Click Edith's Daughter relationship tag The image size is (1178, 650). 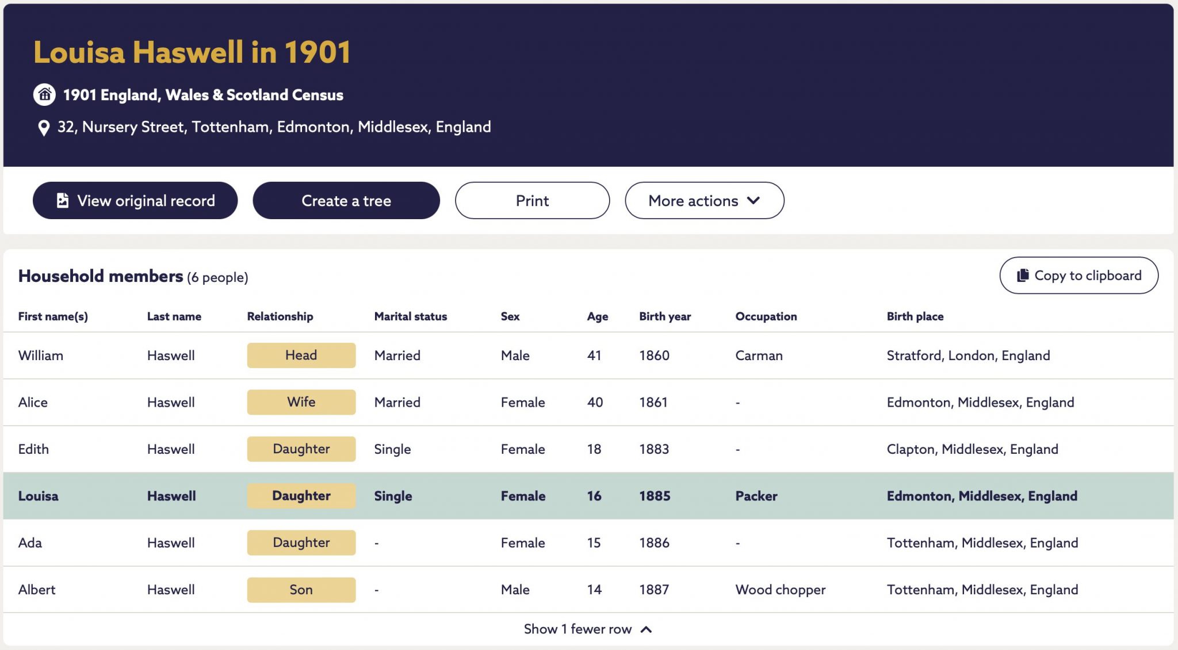click(301, 449)
